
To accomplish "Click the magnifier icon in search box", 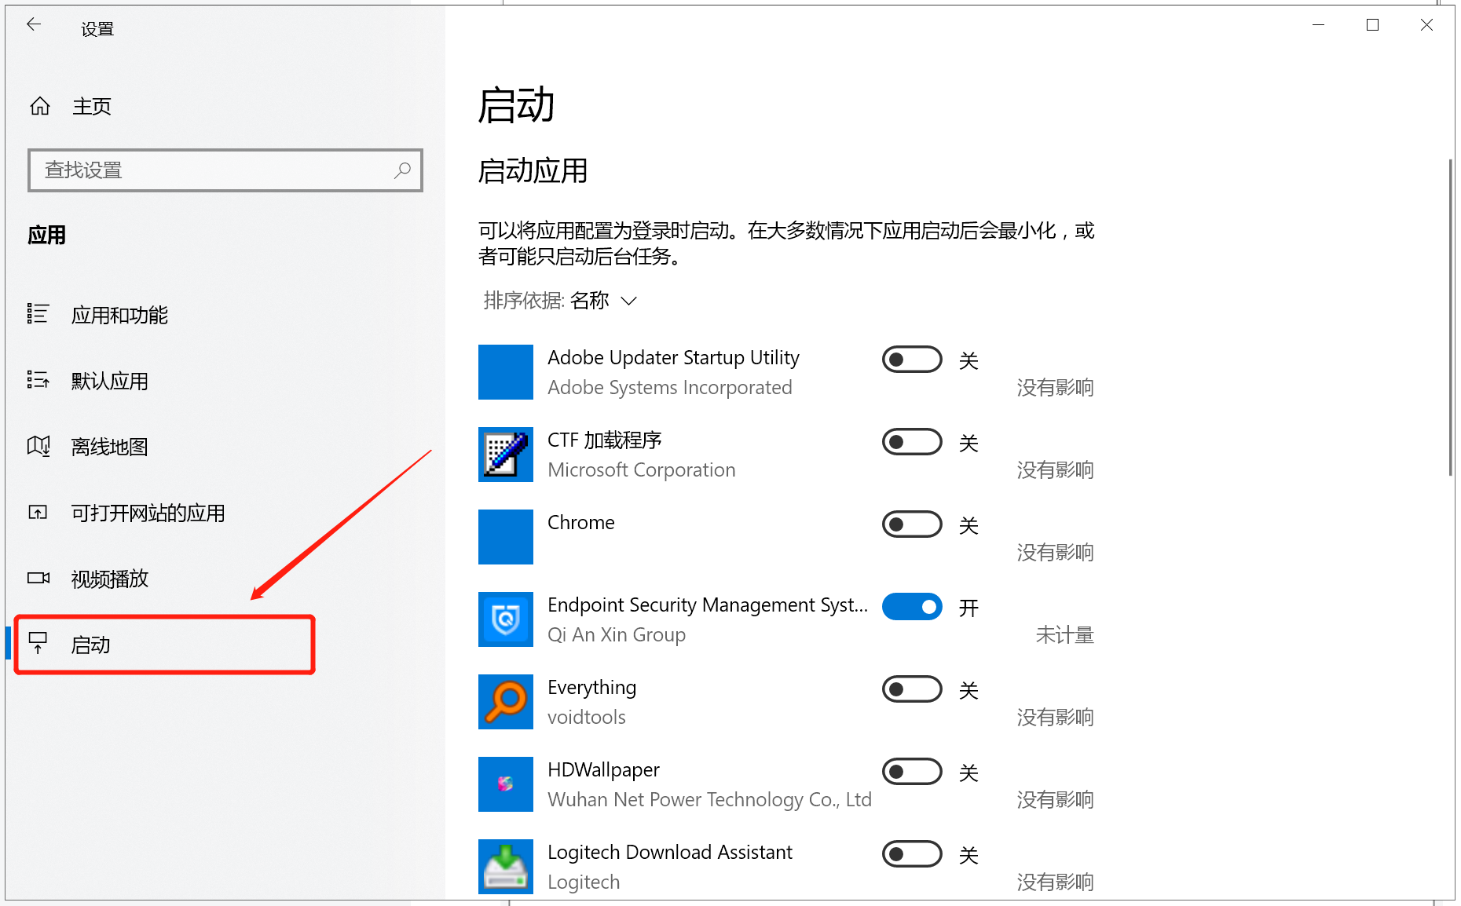I will (402, 170).
